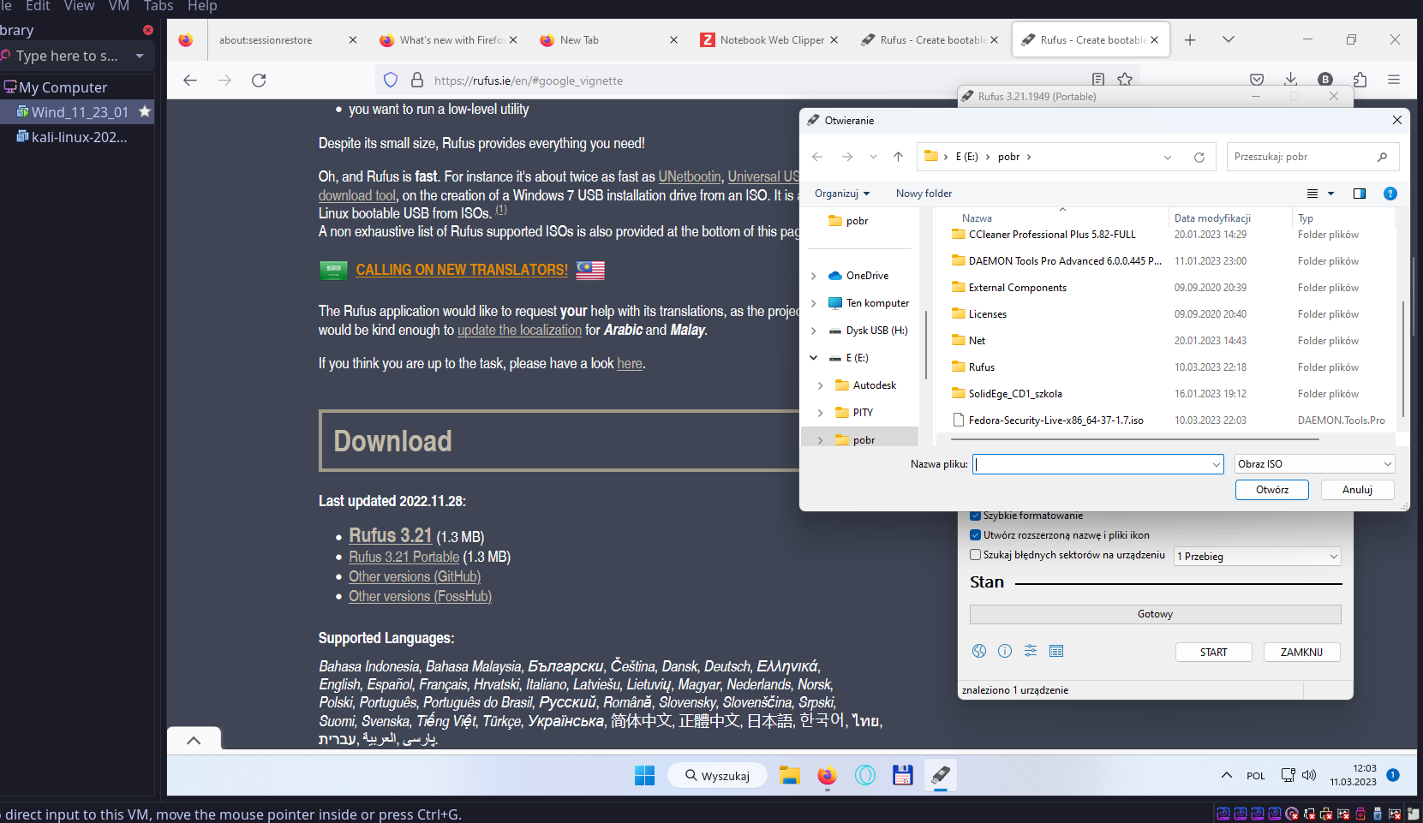Show the Rufus log icon
The height and width of the screenshot is (823, 1423).
click(1056, 651)
